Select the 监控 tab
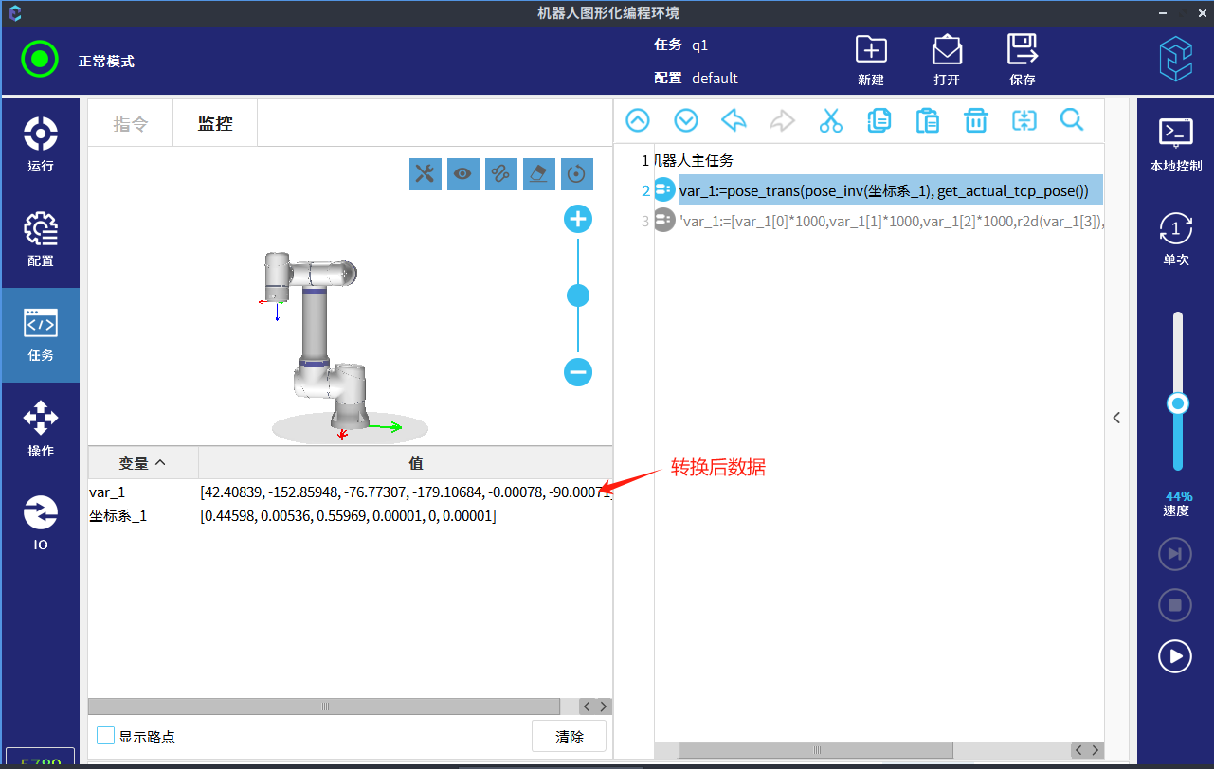The height and width of the screenshot is (769, 1214). point(214,124)
